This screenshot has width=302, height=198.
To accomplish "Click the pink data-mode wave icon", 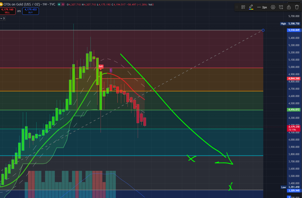I will 63,4.
